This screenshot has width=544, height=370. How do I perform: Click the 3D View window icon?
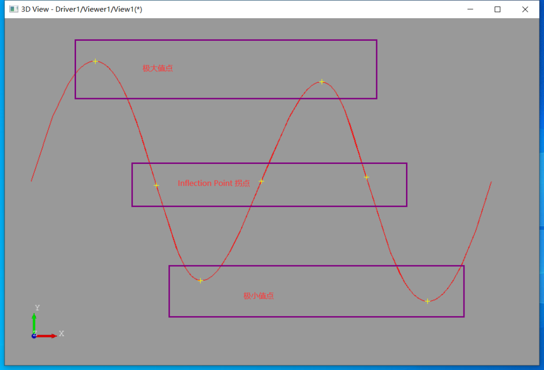[x=14, y=9]
